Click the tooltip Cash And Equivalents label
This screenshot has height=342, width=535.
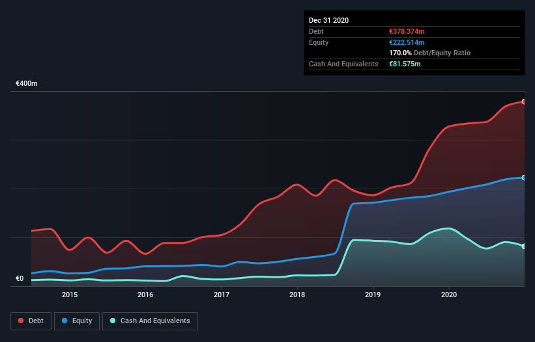tap(343, 64)
